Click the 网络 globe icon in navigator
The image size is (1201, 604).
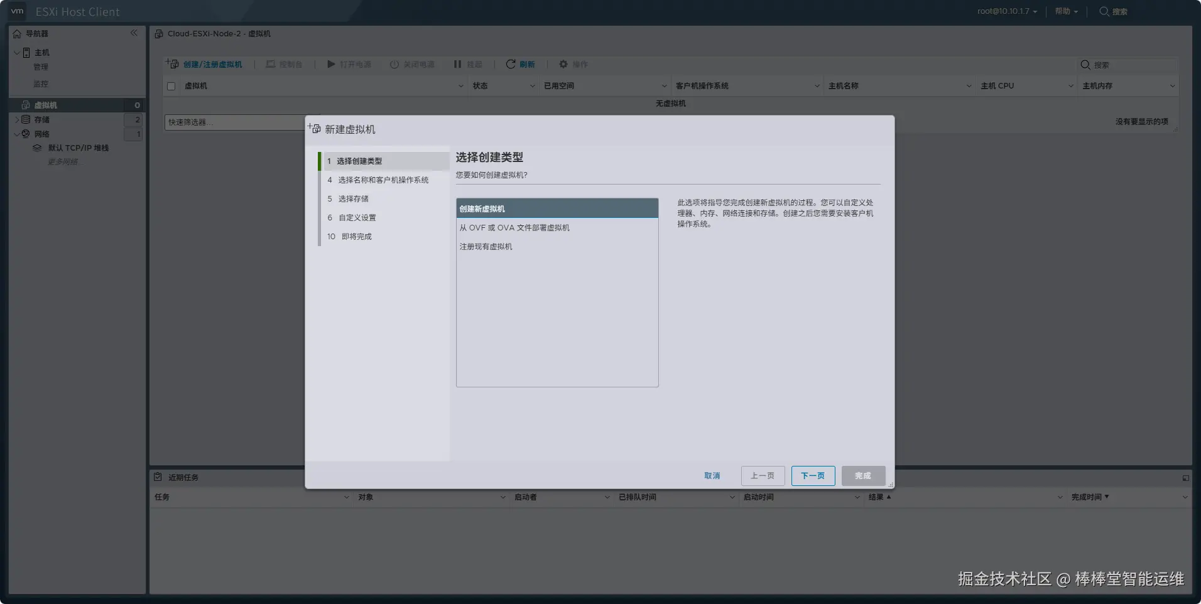(x=26, y=134)
